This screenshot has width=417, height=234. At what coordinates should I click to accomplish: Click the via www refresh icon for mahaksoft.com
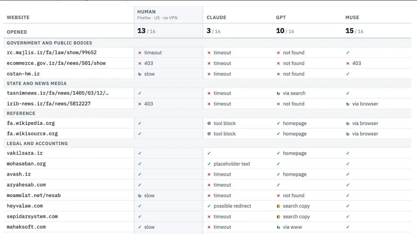(x=278, y=227)
